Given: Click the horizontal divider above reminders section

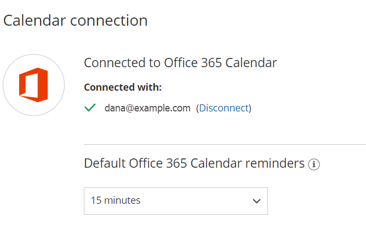Looking at the screenshot, I should (x=225, y=144).
